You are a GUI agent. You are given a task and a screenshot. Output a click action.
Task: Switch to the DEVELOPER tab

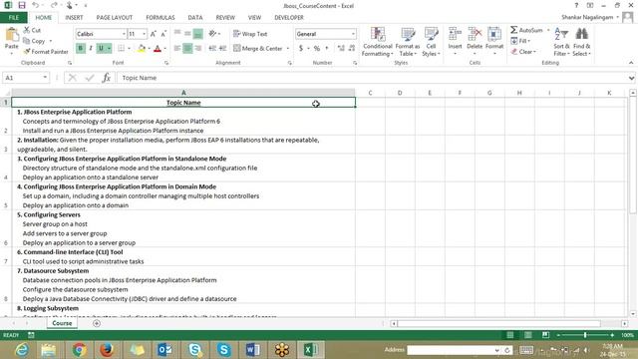tap(289, 18)
